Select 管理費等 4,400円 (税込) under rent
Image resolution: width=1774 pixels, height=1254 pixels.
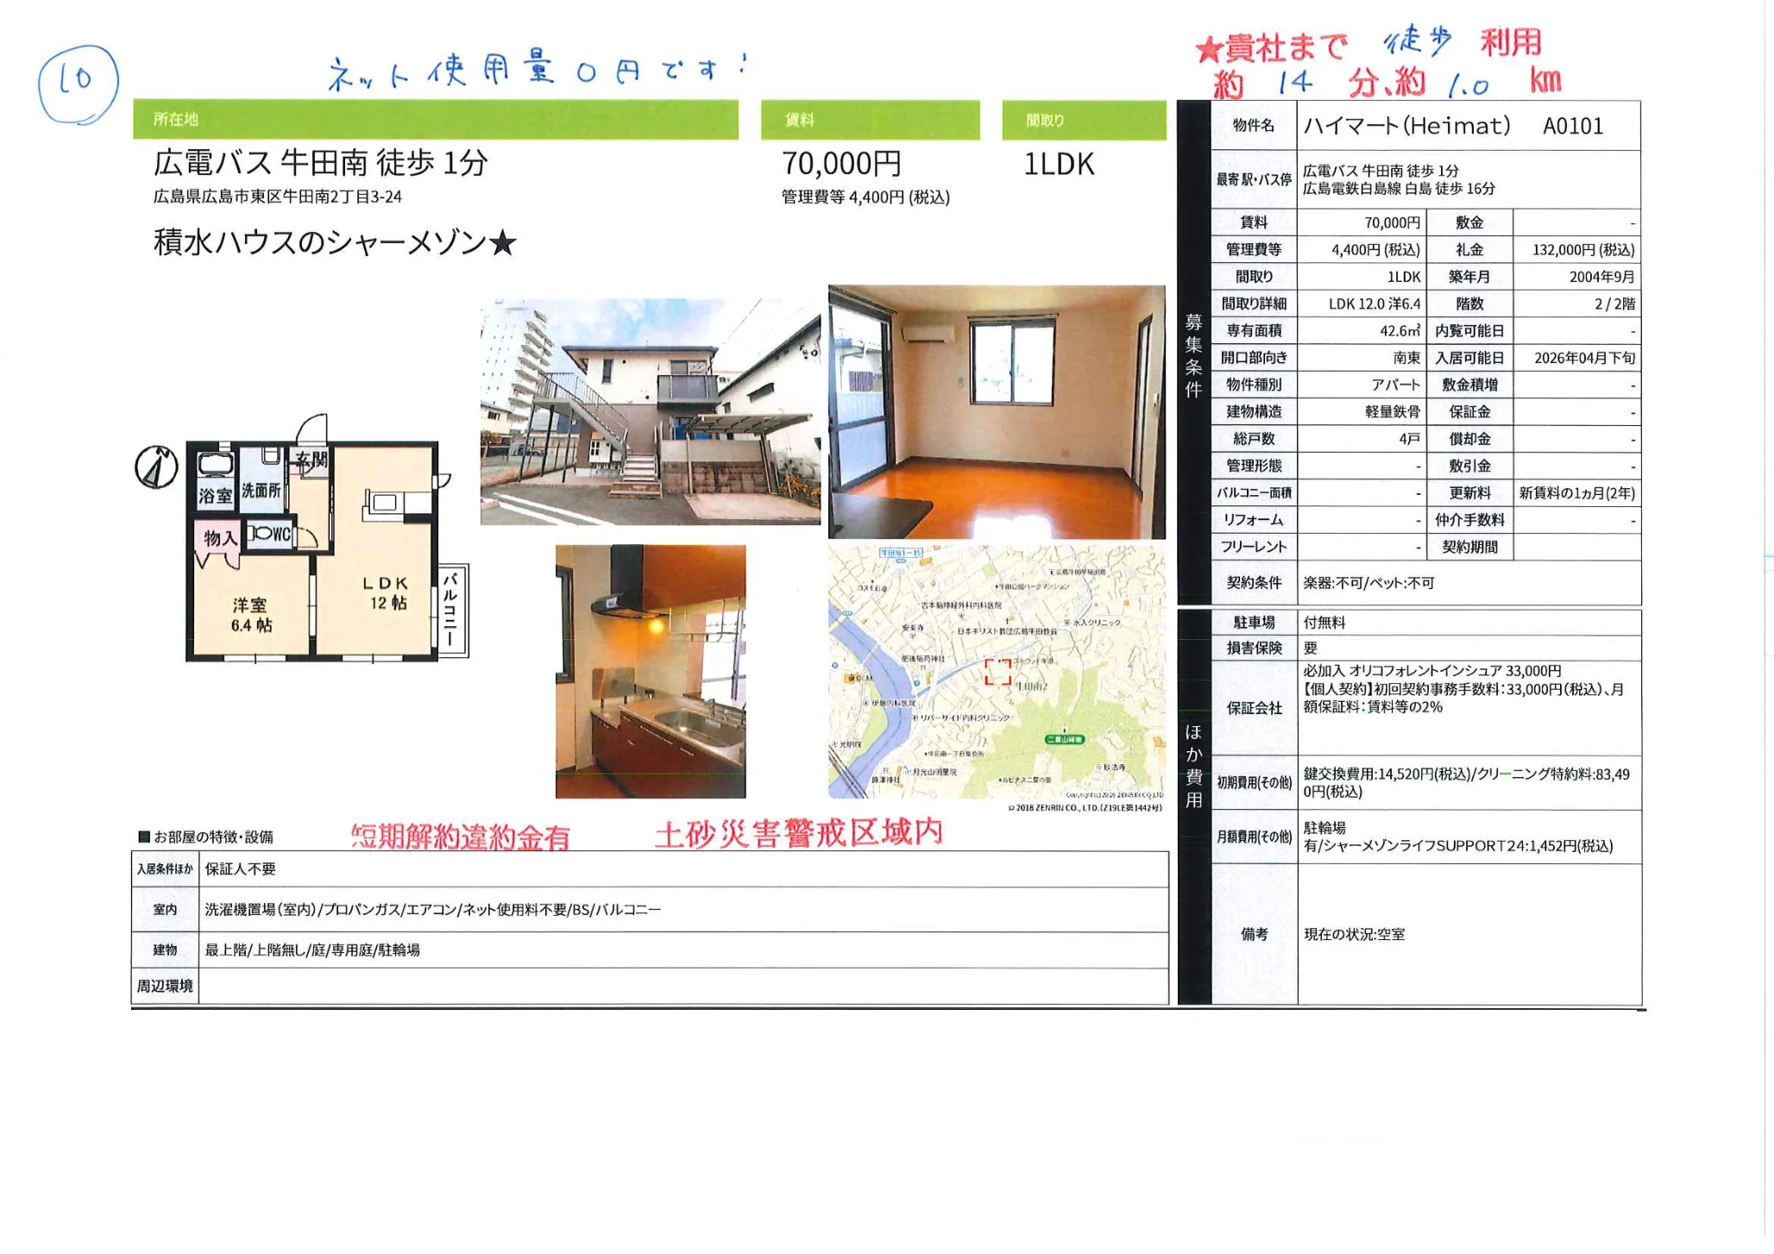[x=865, y=198]
